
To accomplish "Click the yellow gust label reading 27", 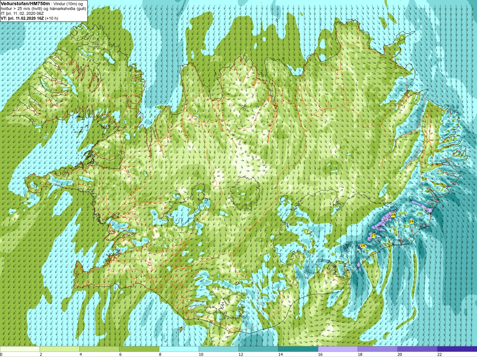I will click(x=373, y=236).
